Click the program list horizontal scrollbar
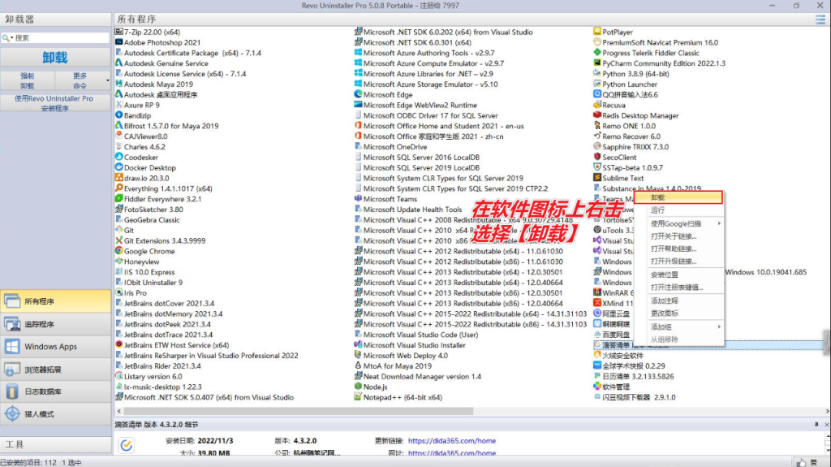Image resolution: width=831 pixels, height=467 pixels. (x=299, y=411)
